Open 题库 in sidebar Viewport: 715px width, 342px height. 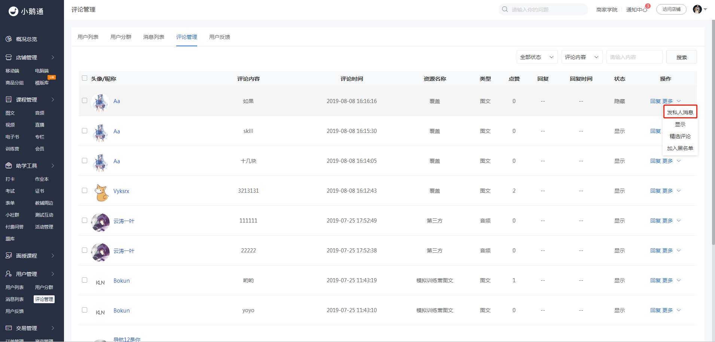[x=10, y=239]
